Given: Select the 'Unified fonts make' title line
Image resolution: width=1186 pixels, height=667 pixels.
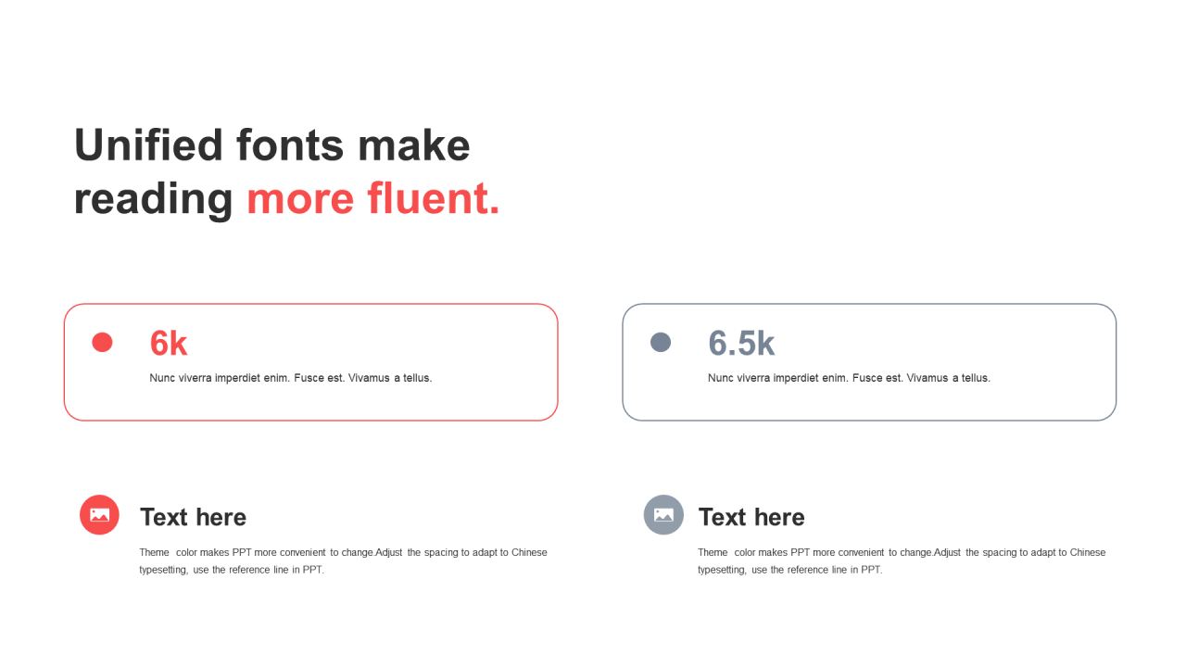Looking at the screenshot, I should (272, 145).
